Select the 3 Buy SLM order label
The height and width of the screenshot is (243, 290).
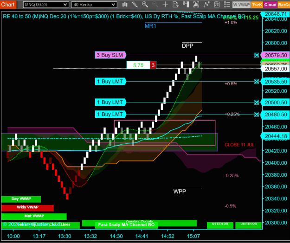[x=110, y=55]
